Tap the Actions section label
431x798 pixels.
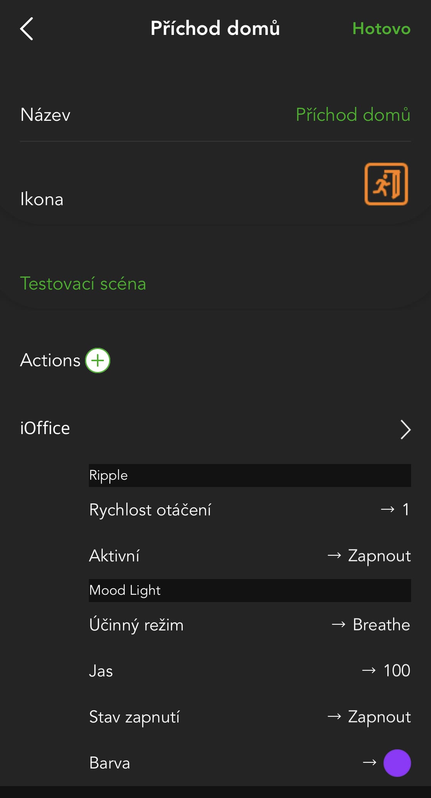click(x=50, y=360)
